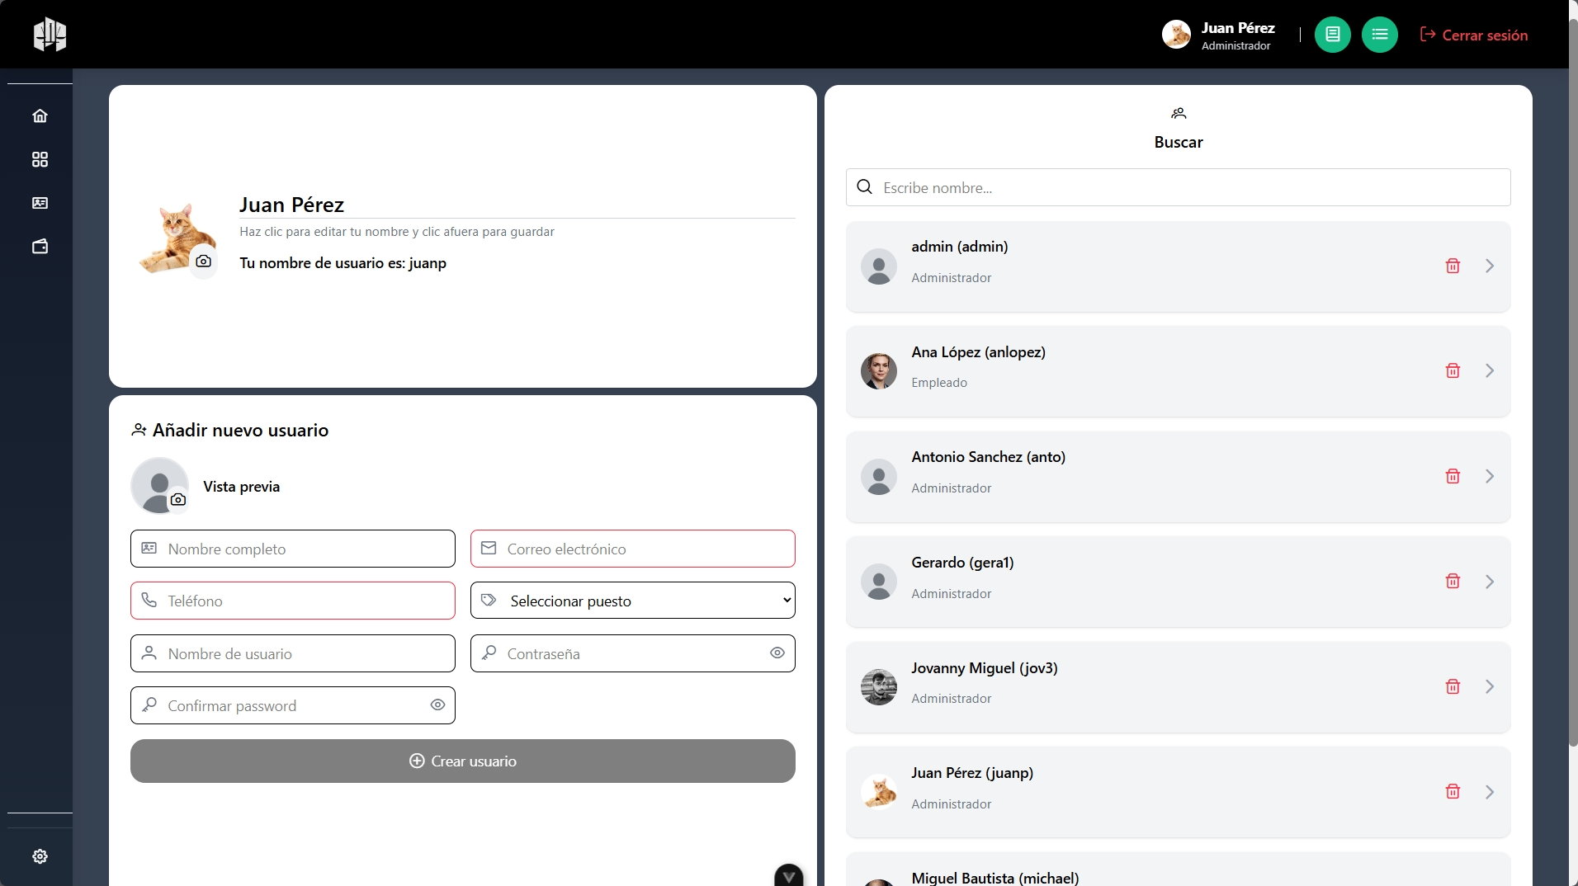Screen dimensions: 1578x886
Task: Focus the Nombre completo field
Action: (x=293, y=549)
